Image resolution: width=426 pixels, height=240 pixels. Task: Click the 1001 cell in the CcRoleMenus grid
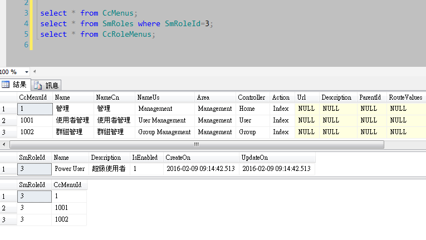click(x=69, y=208)
